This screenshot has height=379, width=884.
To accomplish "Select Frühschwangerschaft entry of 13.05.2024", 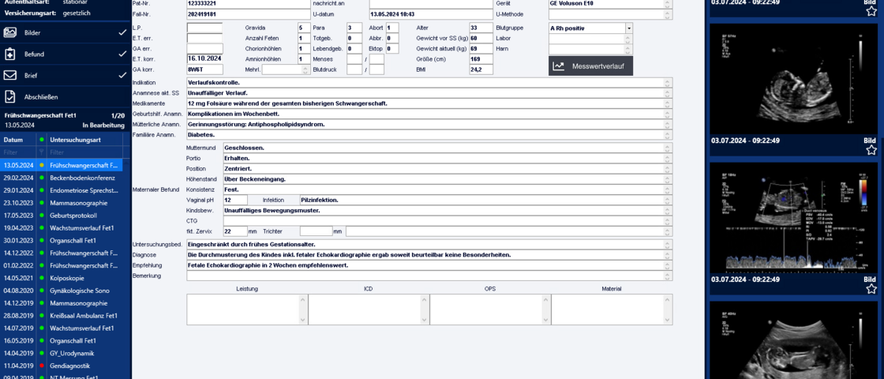I will click(x=61, y=165).
